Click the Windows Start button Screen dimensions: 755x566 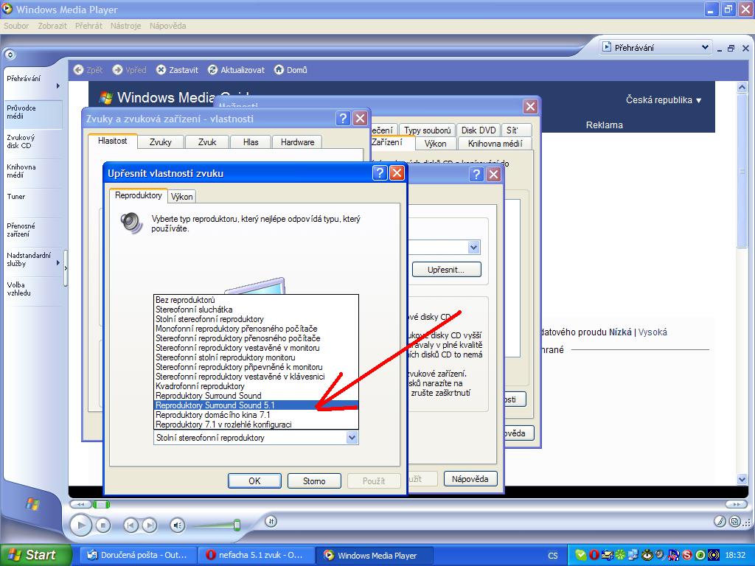[35, 555]
